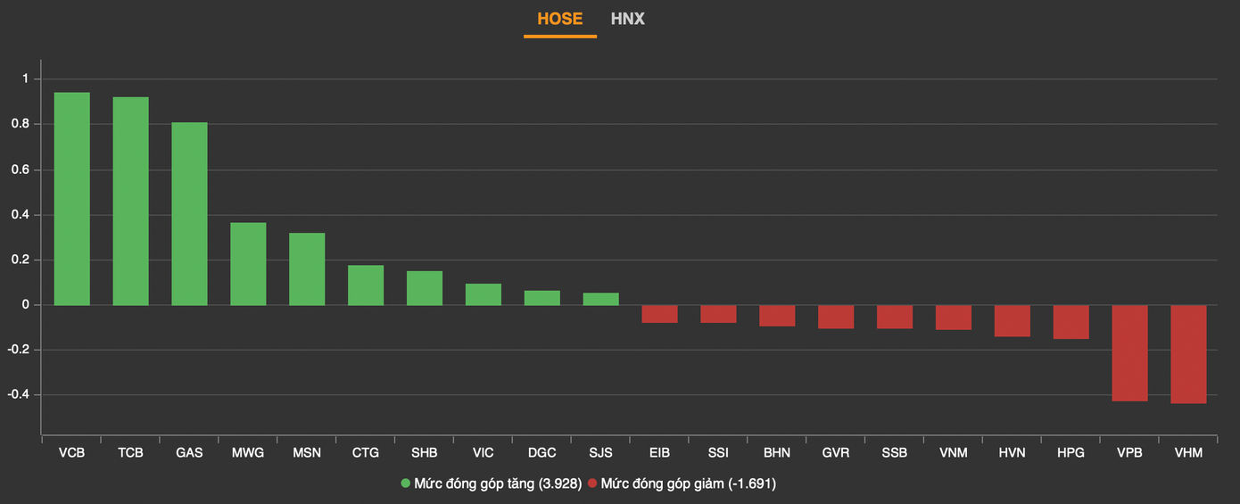
Task: Click the VNM red bar
Action: coord(954,318)
